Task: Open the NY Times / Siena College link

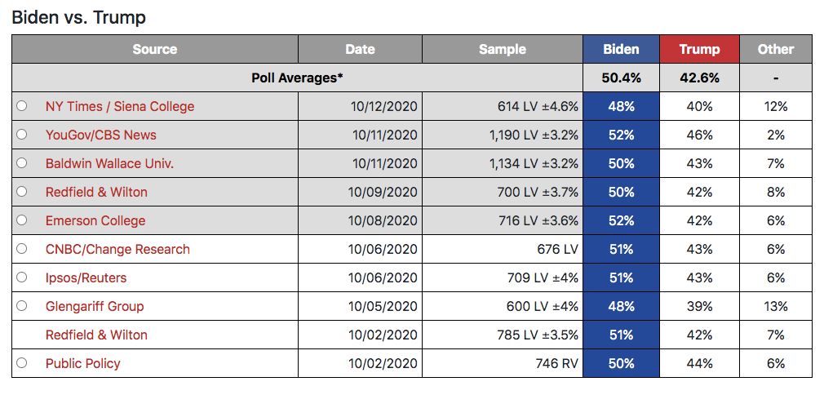Action: (x=119, y=106)
